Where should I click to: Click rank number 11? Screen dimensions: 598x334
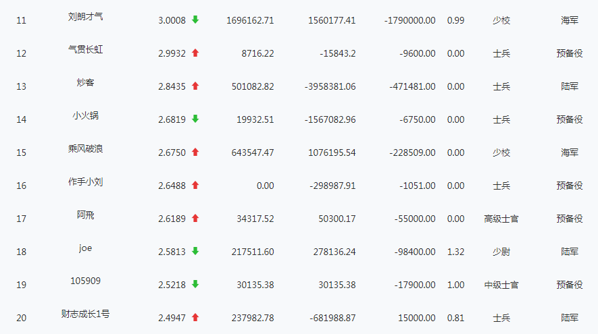[22, 20]
